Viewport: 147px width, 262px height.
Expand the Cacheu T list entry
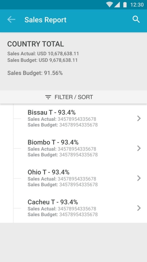pos(139,208)
